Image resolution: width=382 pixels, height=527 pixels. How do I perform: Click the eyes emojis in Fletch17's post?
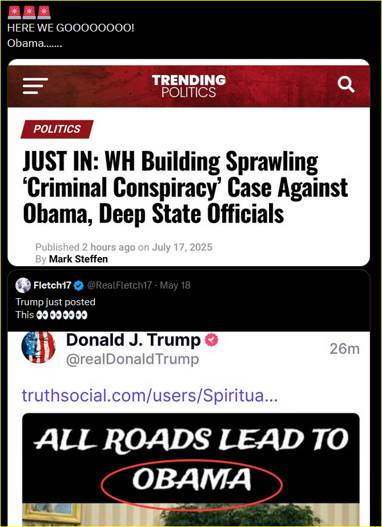pos(62,315)
